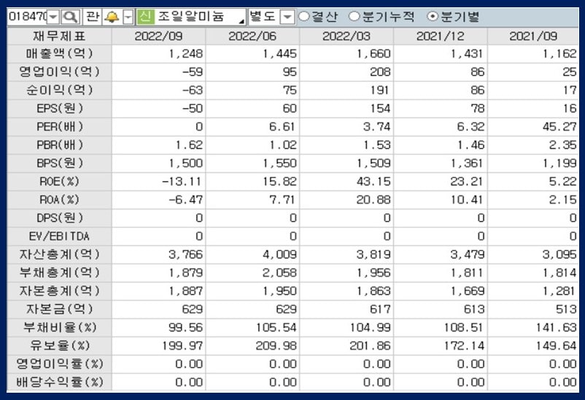Click the 유보율(%) row label
This screenshot has width=585, height=400.
[59, 346]
